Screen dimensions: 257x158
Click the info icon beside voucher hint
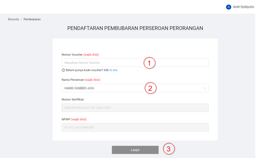pyautogui.click(x=63, y=70)
